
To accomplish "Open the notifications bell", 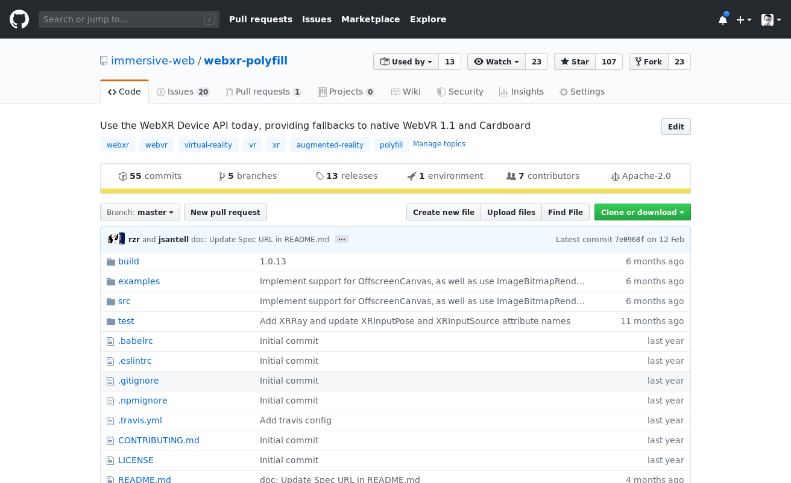I will click(722, 20).
